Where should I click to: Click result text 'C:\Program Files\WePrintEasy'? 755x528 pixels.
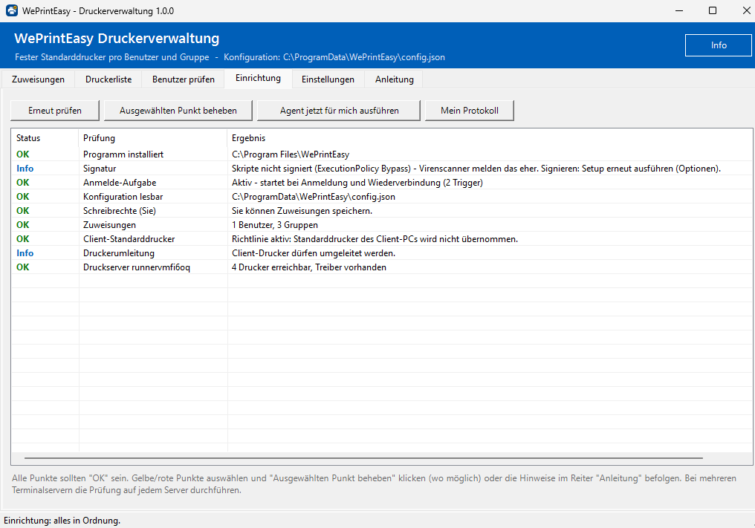pyautogui.click(x=291, y=154)
